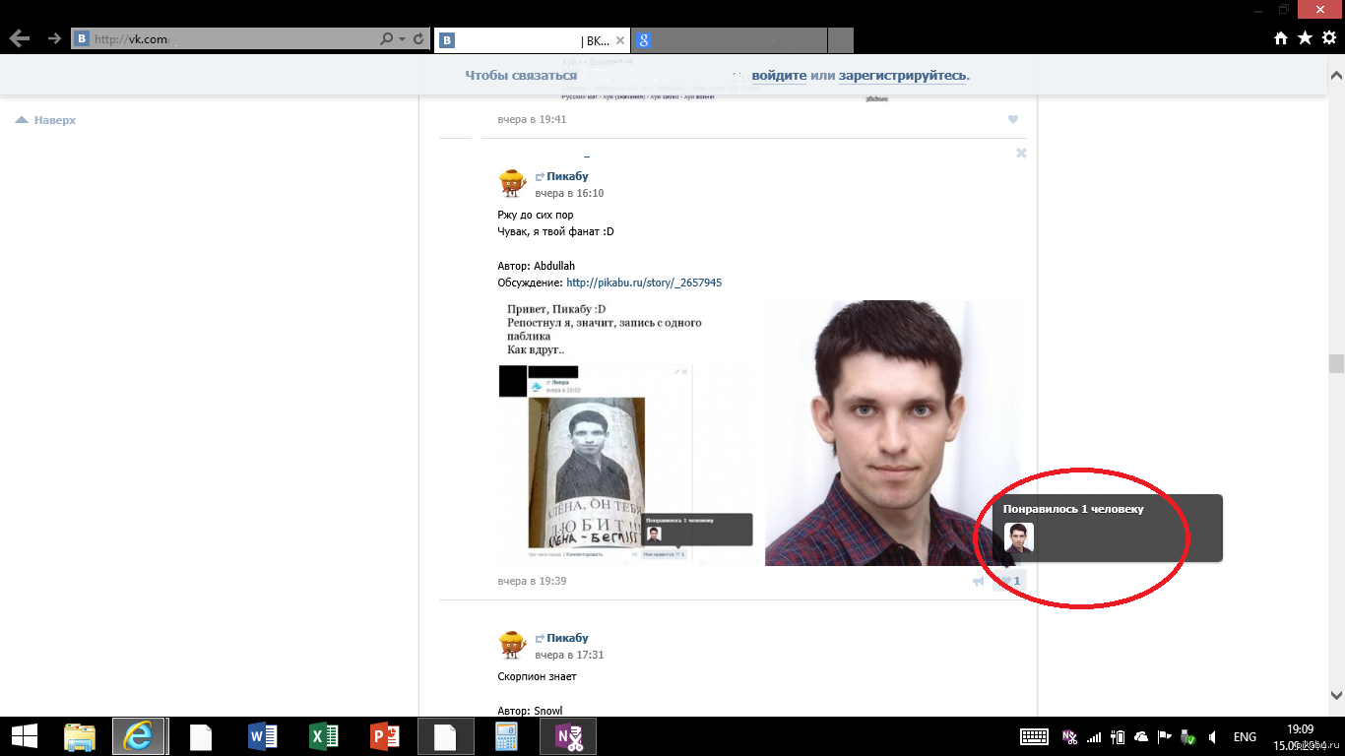Switch to the Google browser tab
This screenshot has height=756, width=1345.
(729, 40)
